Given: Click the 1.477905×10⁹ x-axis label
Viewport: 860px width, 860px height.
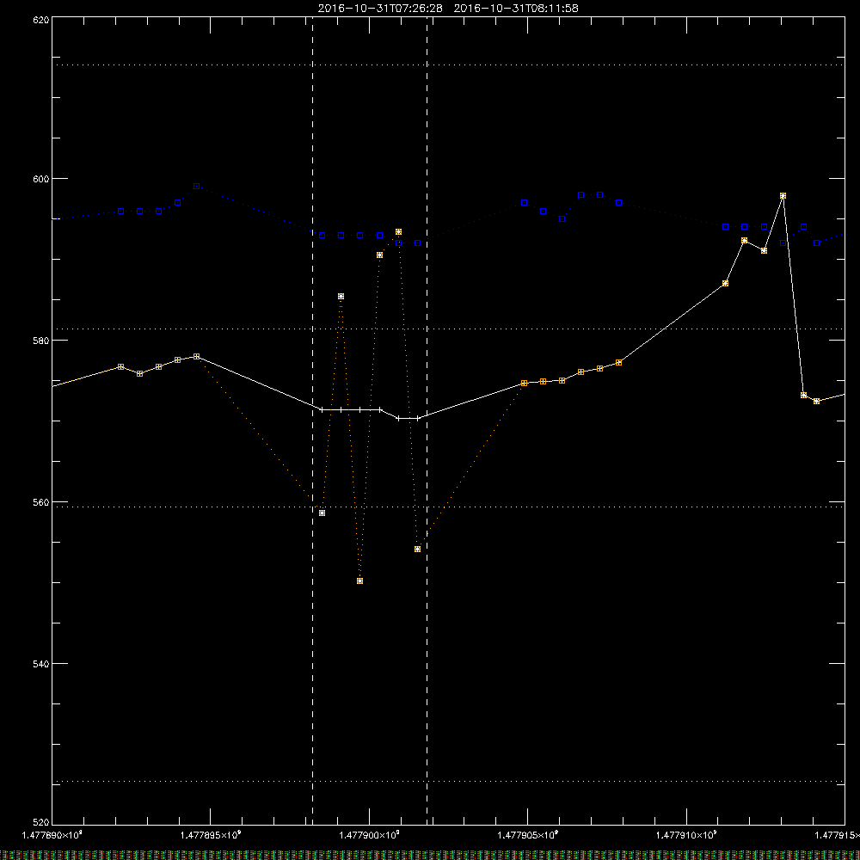Looking at the screenshot, I should [528, 835].
